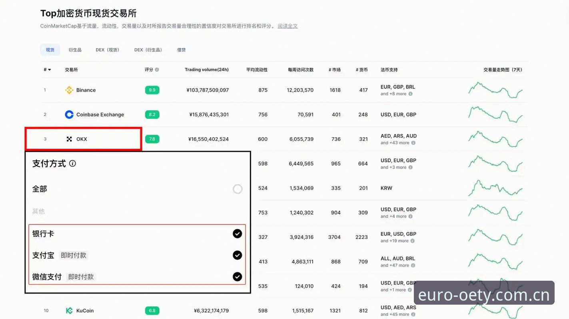Click info icon after 'and +4 more'
The image size is (569, 319).
[x=411, y=217]
